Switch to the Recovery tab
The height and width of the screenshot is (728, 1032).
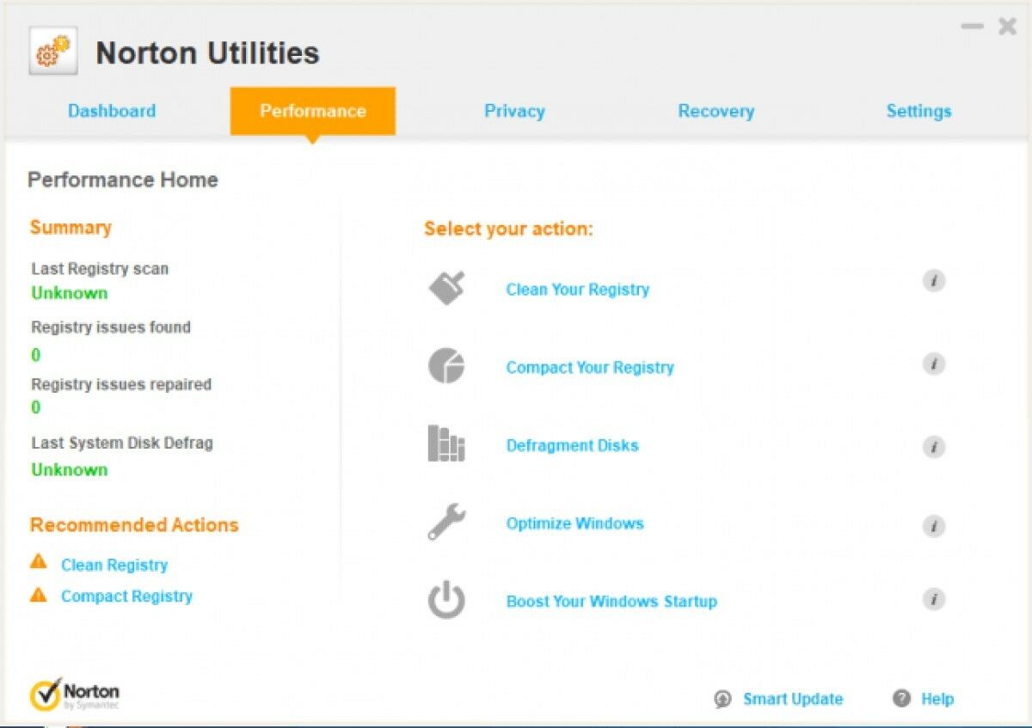pyautogui.click(x=716, y=110)
